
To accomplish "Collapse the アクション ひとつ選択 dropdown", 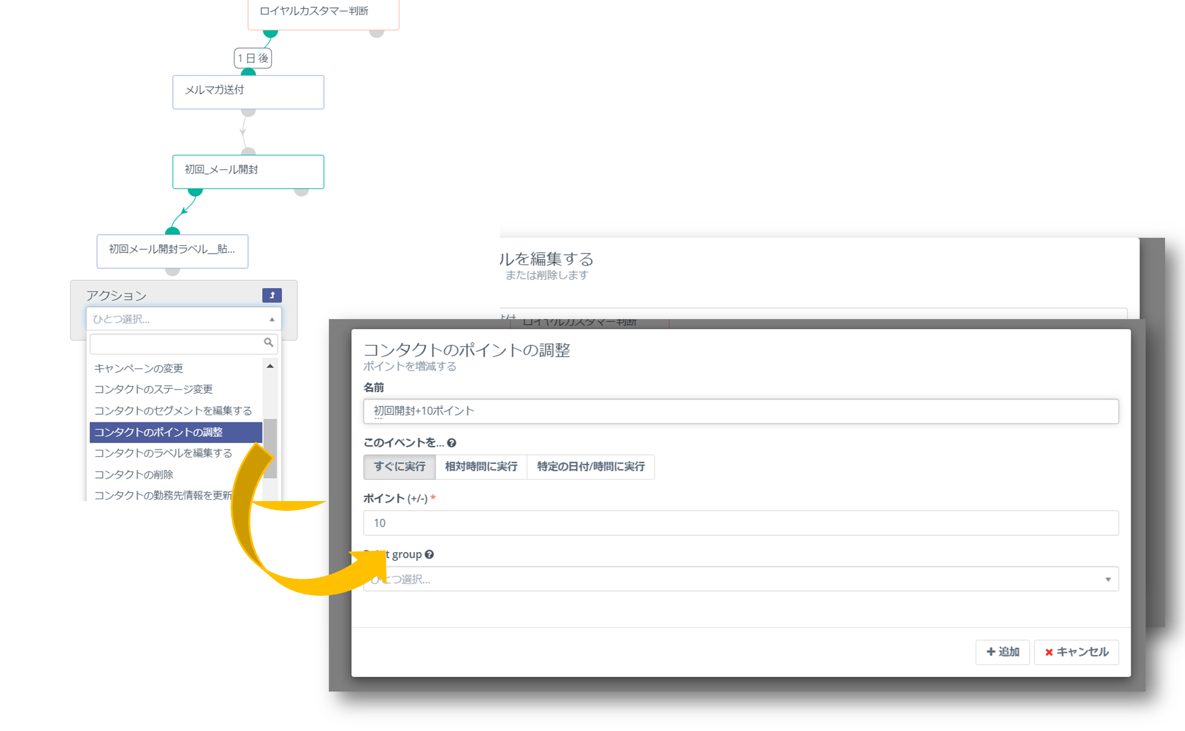I will (x=183, y=319).
